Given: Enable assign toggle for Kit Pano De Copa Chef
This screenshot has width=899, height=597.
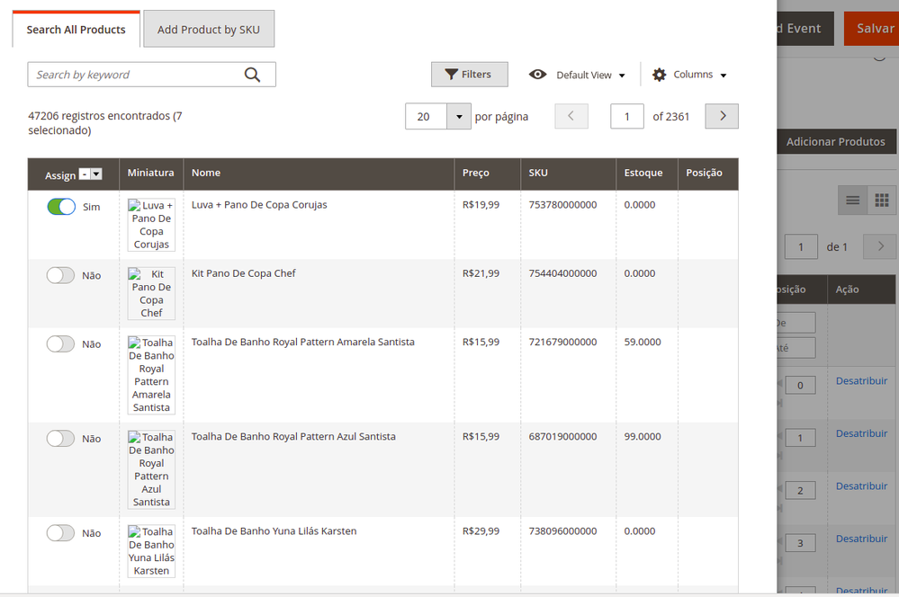Looking at the screenshot, I should [x=61, y=275].
